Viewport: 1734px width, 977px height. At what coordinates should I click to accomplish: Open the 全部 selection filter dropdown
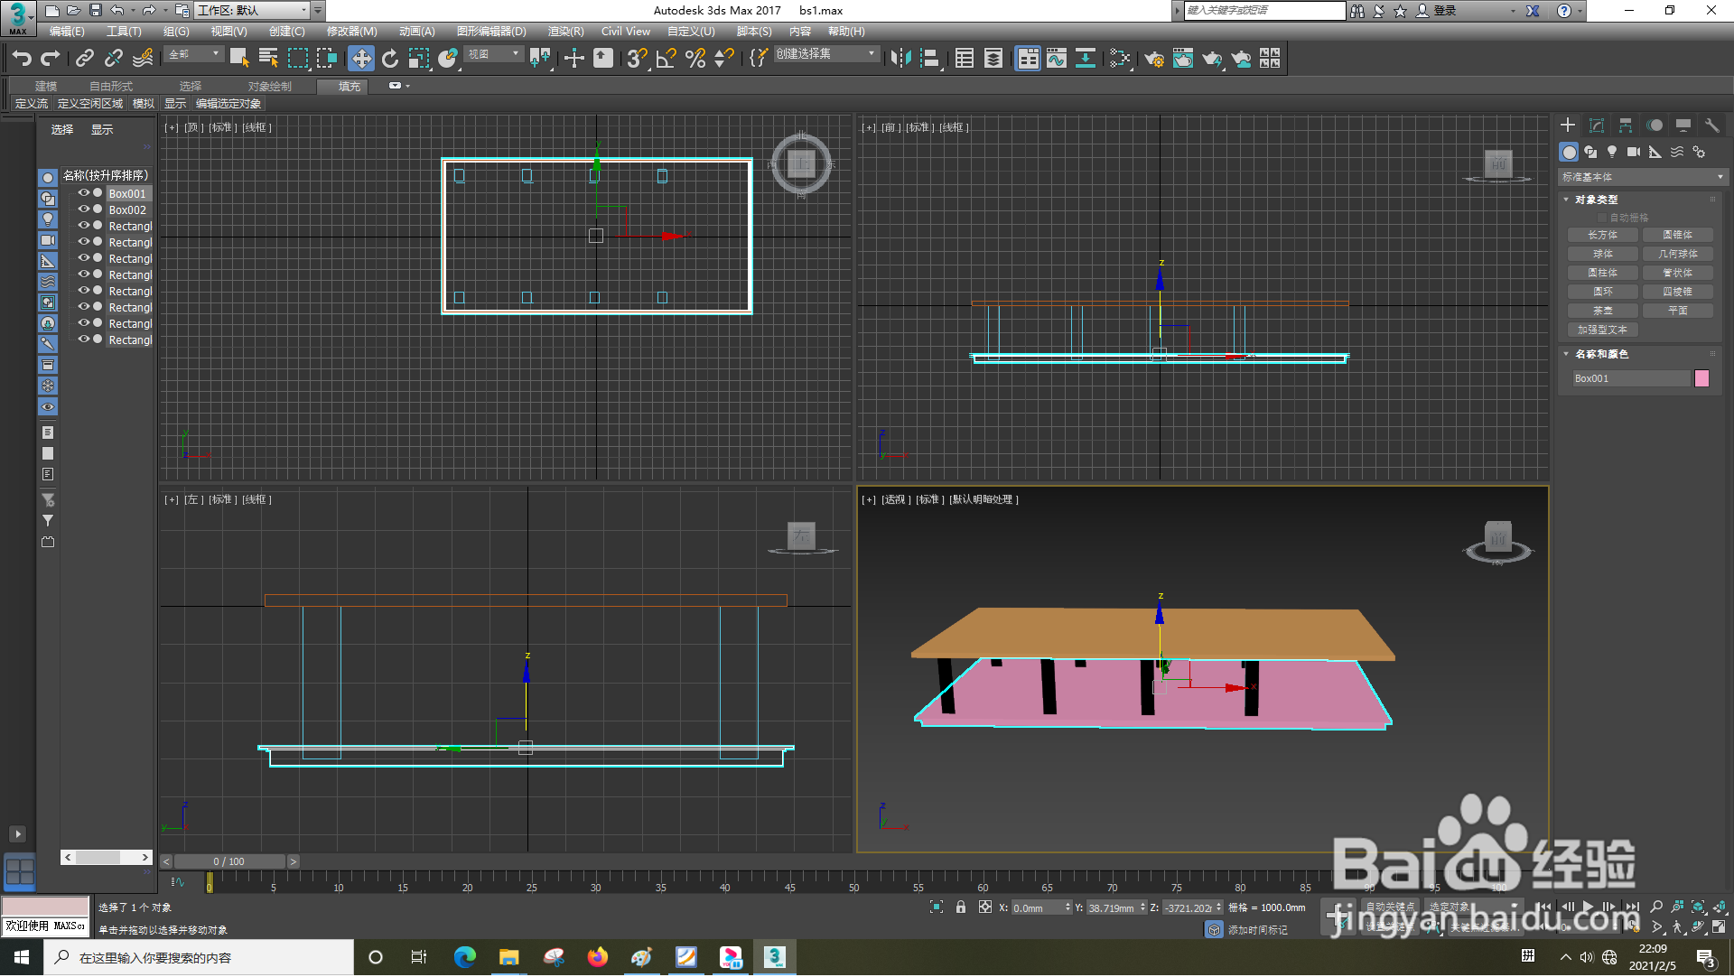194,55
